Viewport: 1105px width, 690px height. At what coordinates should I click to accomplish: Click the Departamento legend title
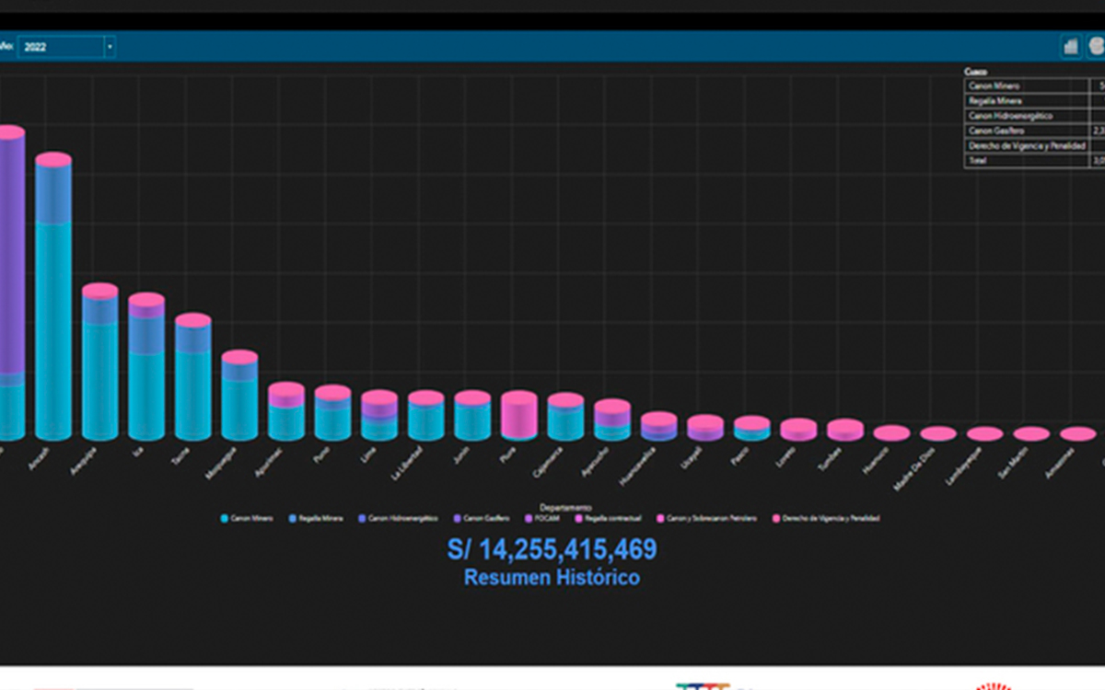pyautogui.click(x=564, y=507)
